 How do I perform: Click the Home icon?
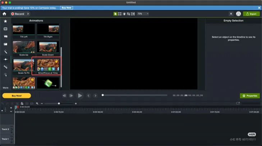(4, 14)
